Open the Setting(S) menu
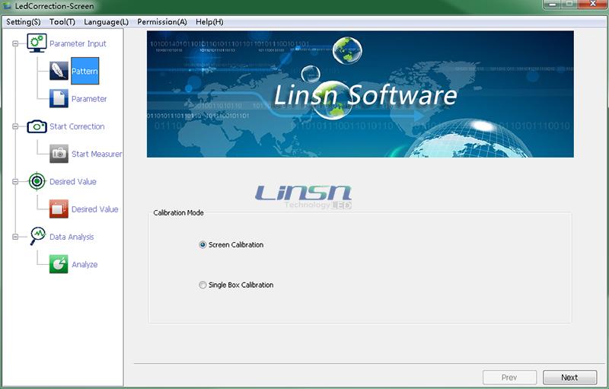 [23, 21]
